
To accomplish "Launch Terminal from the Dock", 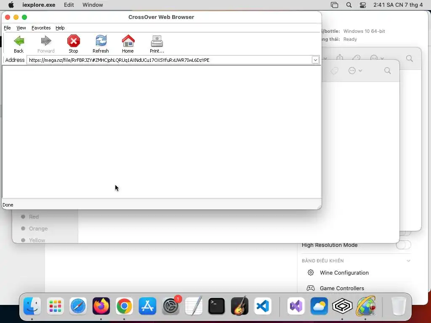I will tap(216, 306).
